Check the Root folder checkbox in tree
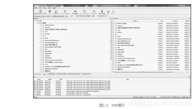Image resolution: width=194 pixels, height=109 pixels. (x=39, y=23)
